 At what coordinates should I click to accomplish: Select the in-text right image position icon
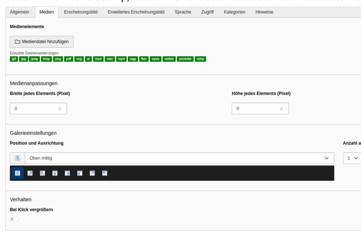(x=92, y=173)
